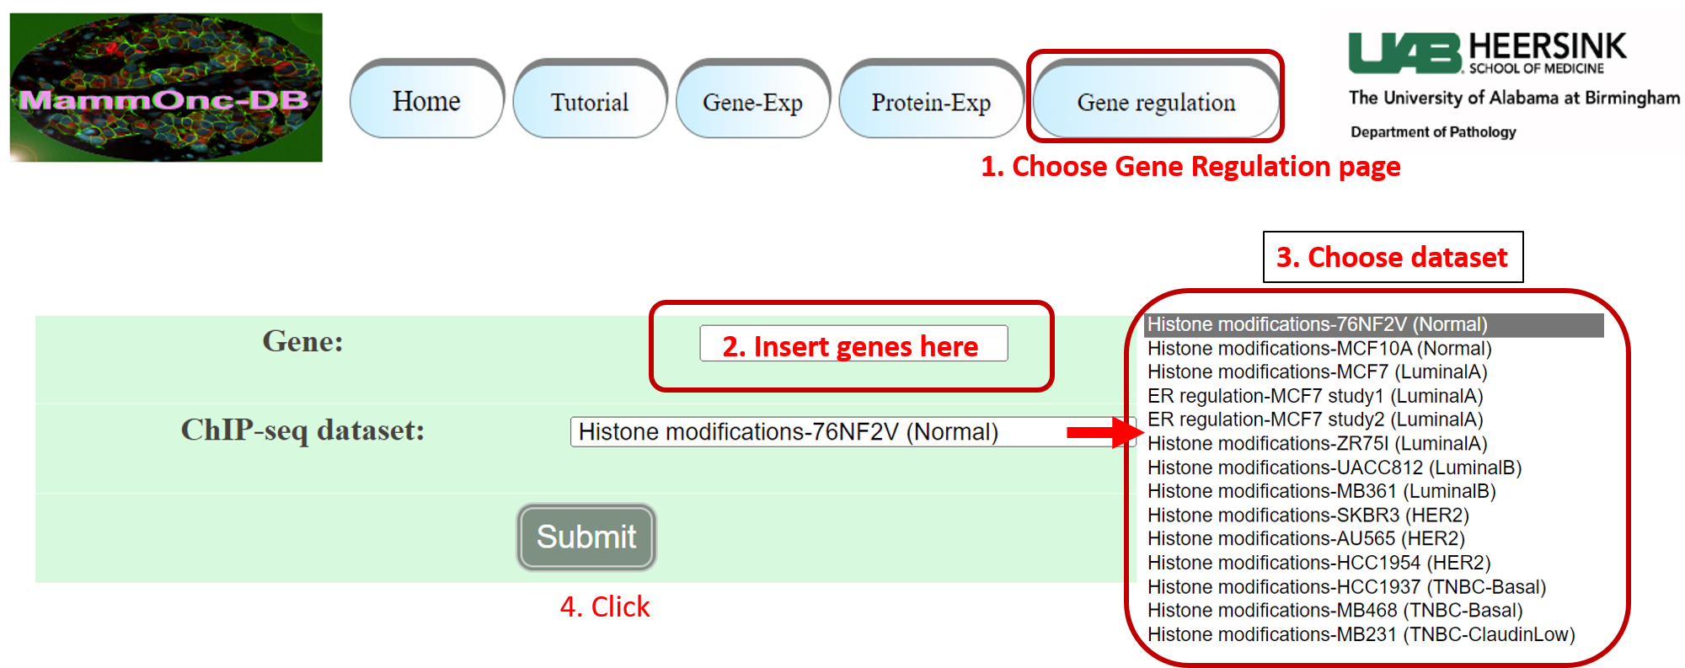
Task: Pick Histone modifications-MCF7 (LuminalA) from list
Action: (1318, 372)
